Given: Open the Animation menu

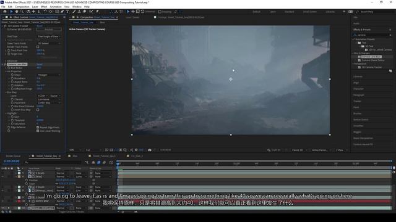Looking at the screenshot, I should [x=56, y=7].
